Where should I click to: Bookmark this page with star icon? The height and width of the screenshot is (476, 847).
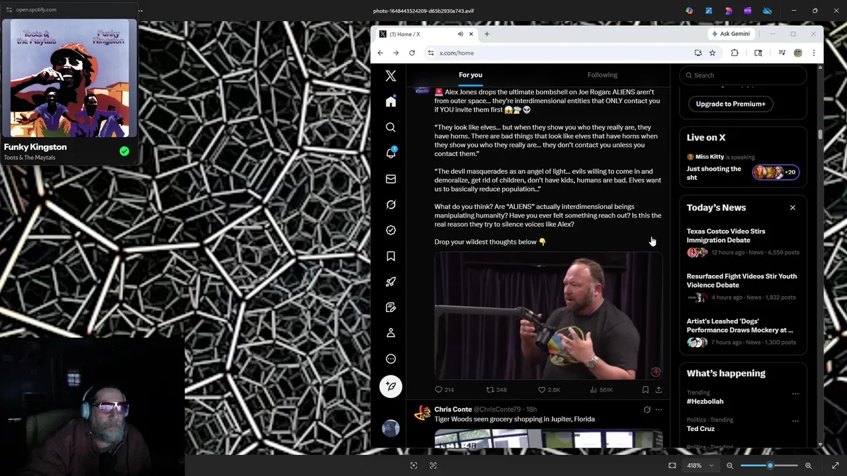[712, 53]
